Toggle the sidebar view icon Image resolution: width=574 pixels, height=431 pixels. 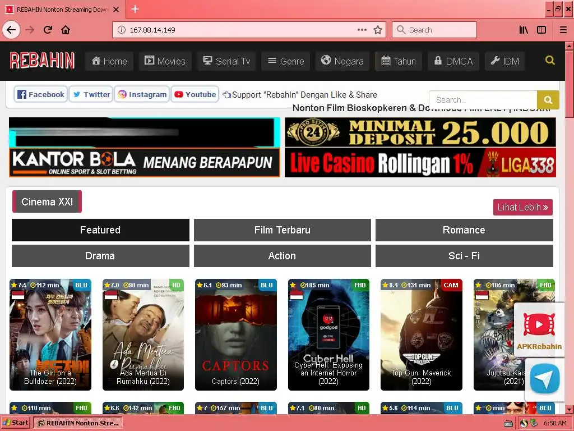[541, 30]
